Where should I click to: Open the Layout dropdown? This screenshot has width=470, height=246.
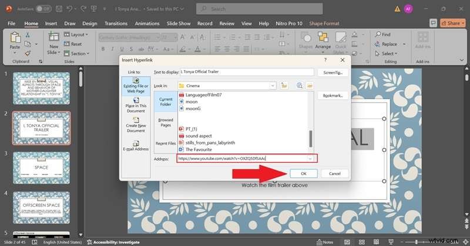point(76,35)
